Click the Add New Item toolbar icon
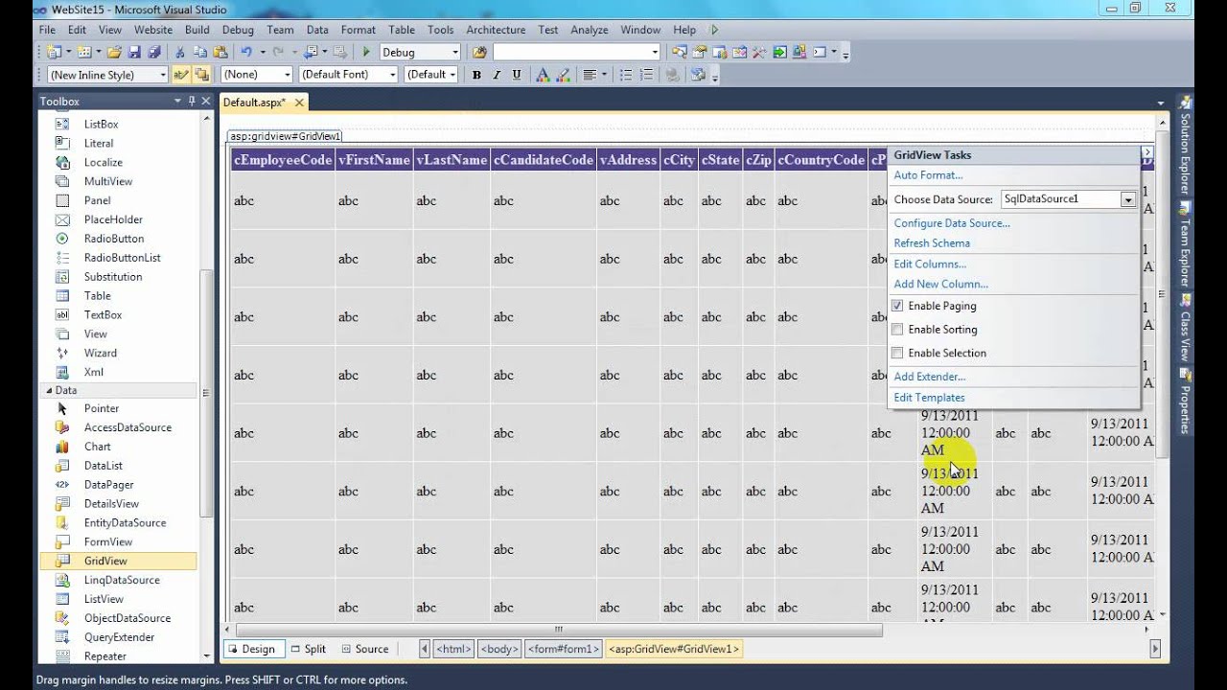 (84, 52)
